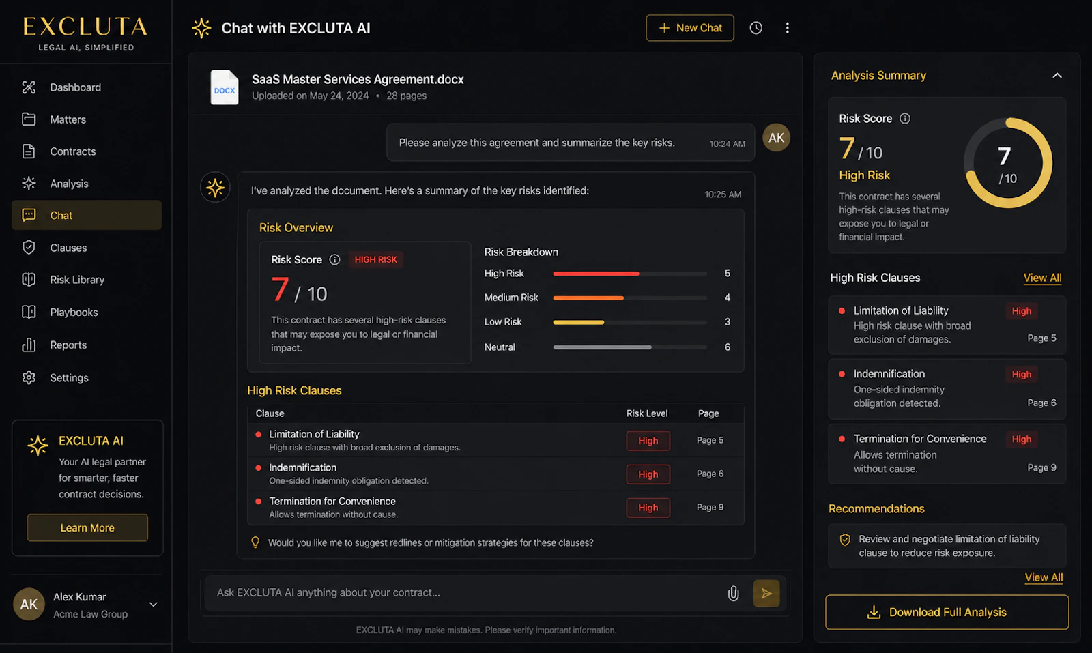Select the Contracts document icon
The width and height of the screenshot is (1092, 653).
pyautogui.click(x=29, y=151)
